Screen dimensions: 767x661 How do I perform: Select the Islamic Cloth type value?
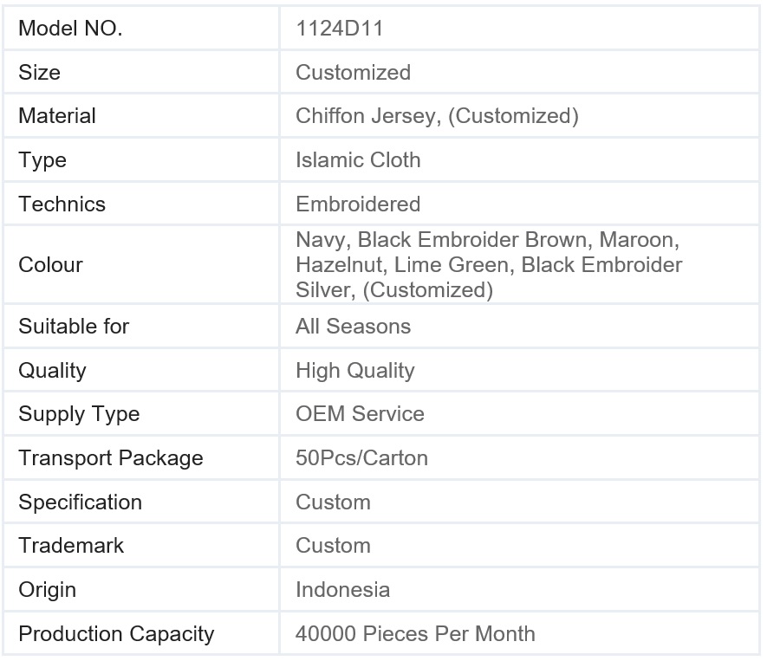tap(358, 160)
